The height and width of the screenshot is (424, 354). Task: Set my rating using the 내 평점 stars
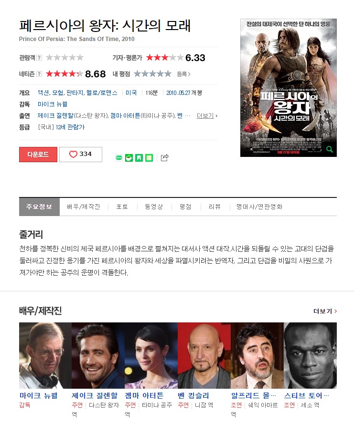(x=153, y=73)
